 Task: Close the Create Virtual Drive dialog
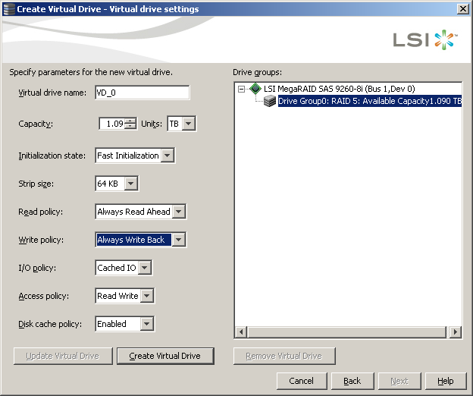pyautogui.click(x=462, y=9)
